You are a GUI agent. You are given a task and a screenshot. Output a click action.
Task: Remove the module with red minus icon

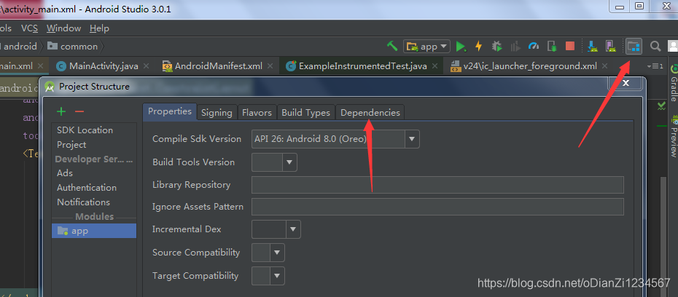tap(79, 112)
